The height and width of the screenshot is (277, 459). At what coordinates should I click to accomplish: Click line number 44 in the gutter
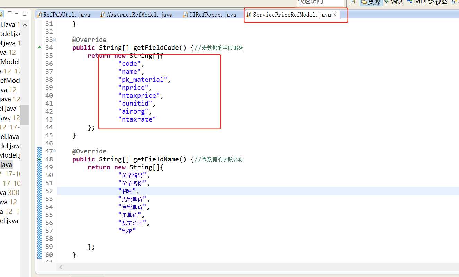pyautogui.click(x=49, y=127)
